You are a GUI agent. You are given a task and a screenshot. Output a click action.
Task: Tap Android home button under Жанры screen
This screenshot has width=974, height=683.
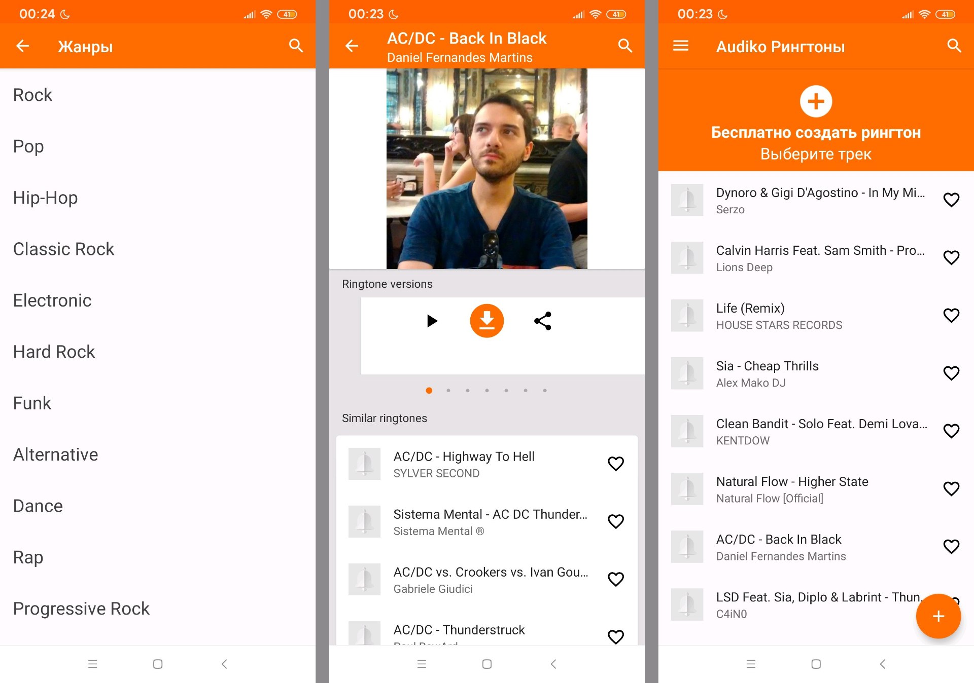[158, 664]
